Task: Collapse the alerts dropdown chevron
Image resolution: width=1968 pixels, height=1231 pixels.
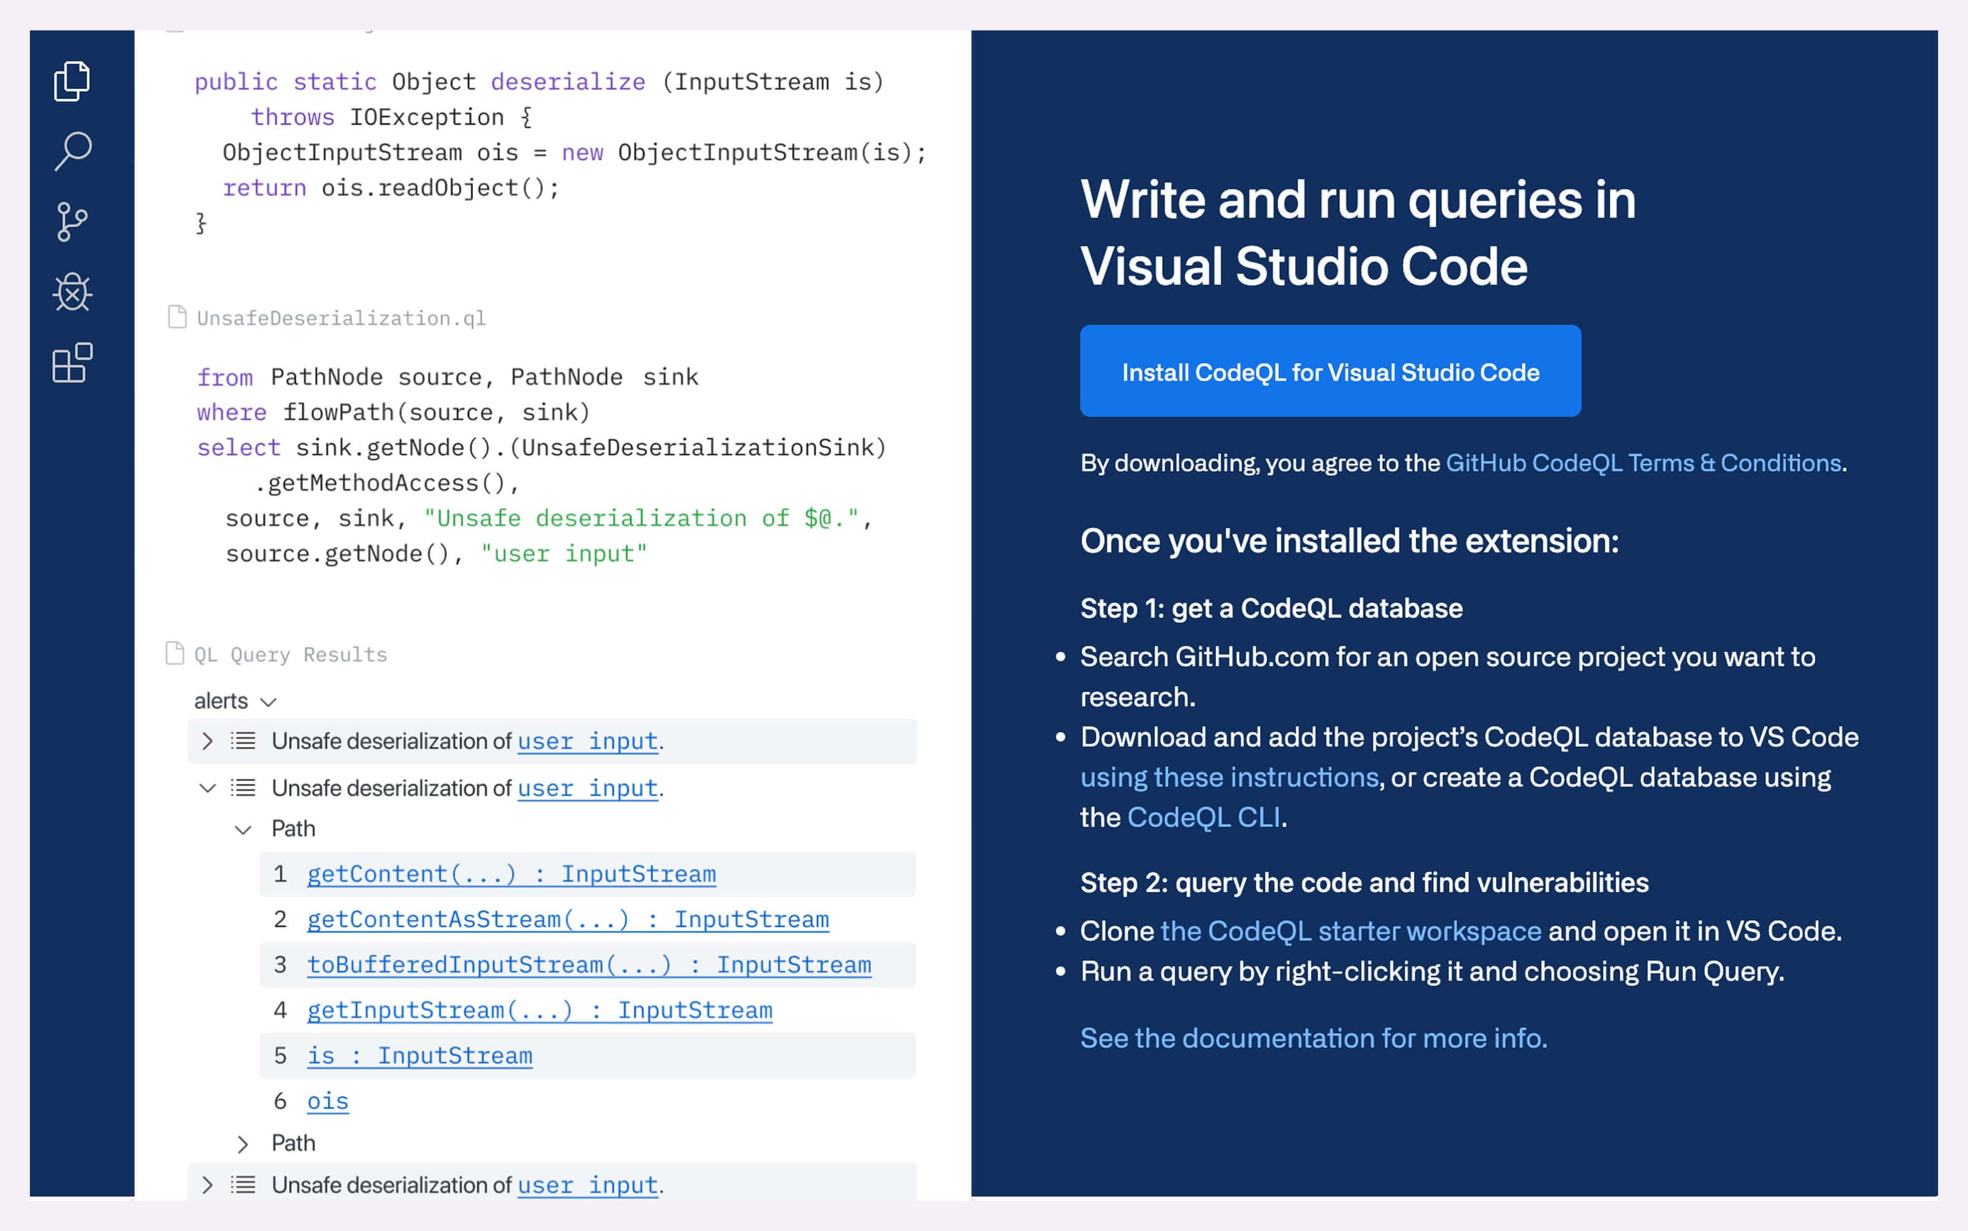Action: (269, 701)
